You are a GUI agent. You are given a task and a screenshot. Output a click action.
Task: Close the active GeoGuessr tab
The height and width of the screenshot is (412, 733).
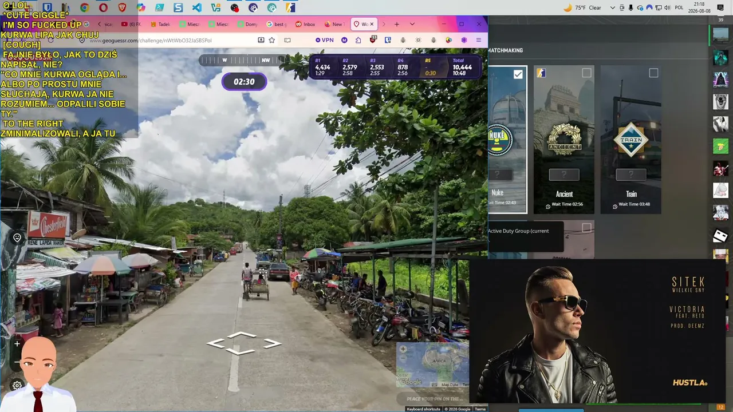[372, 24]
